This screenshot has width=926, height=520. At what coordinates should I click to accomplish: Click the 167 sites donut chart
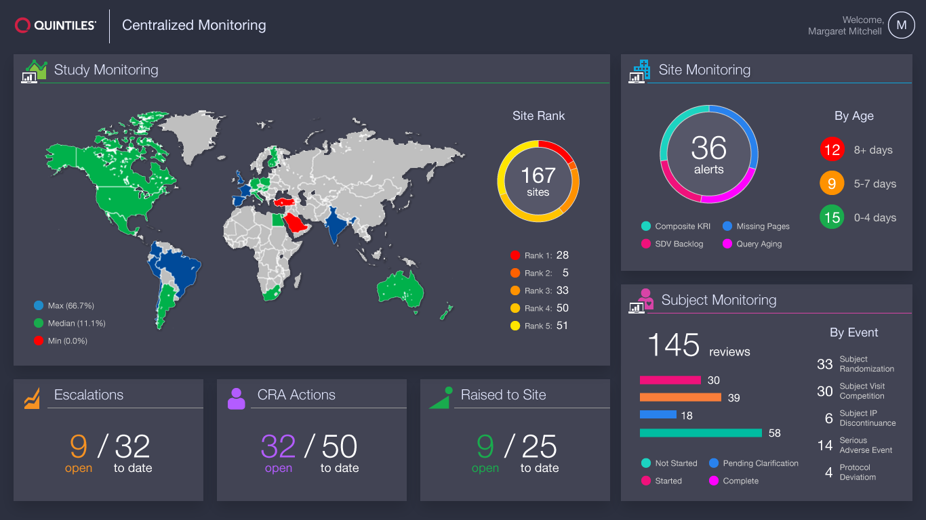click(x=538, y=181)
